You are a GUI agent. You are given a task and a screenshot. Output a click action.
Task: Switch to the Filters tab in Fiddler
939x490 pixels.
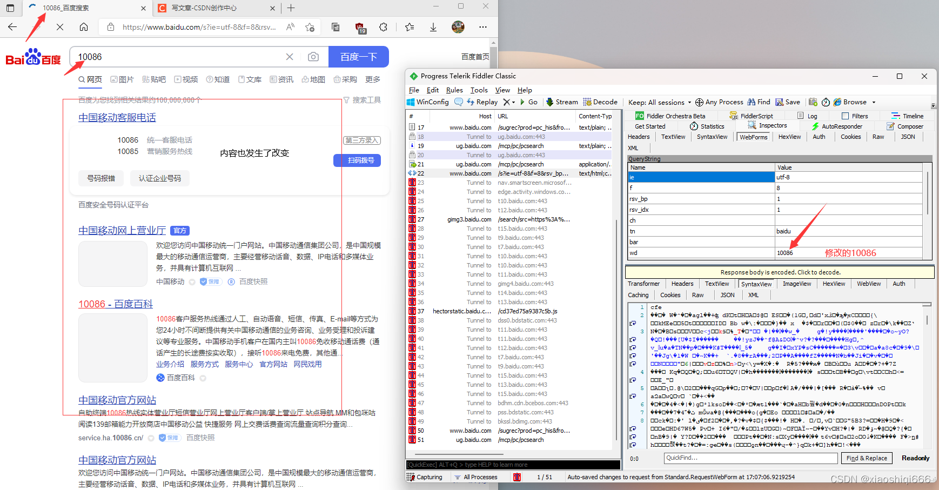click(x=855, y=116)
